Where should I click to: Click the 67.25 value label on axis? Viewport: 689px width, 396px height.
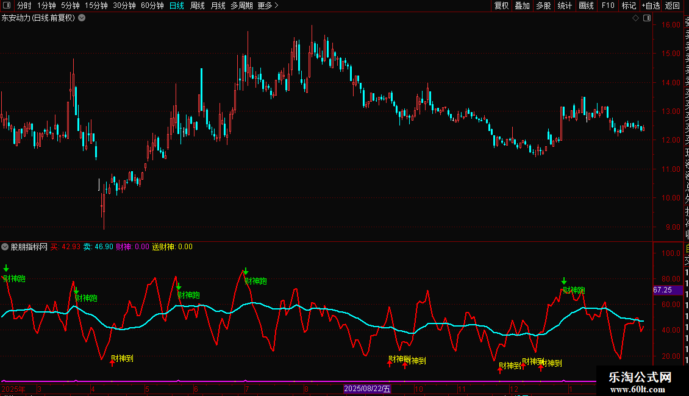point(663,290)
